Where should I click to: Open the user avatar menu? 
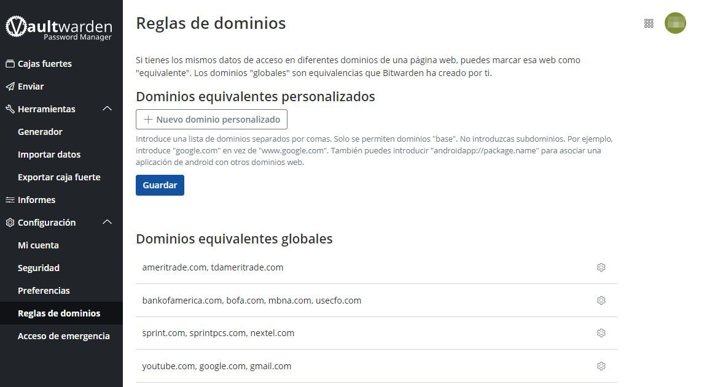click(x=675, y=23)
